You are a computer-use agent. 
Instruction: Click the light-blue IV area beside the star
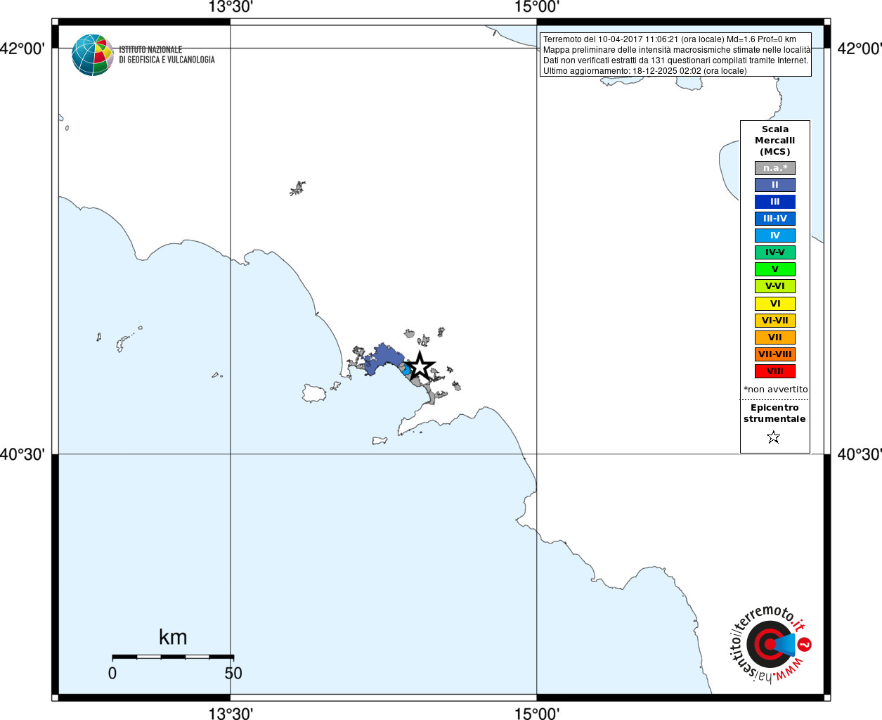(x=406, y=369)
